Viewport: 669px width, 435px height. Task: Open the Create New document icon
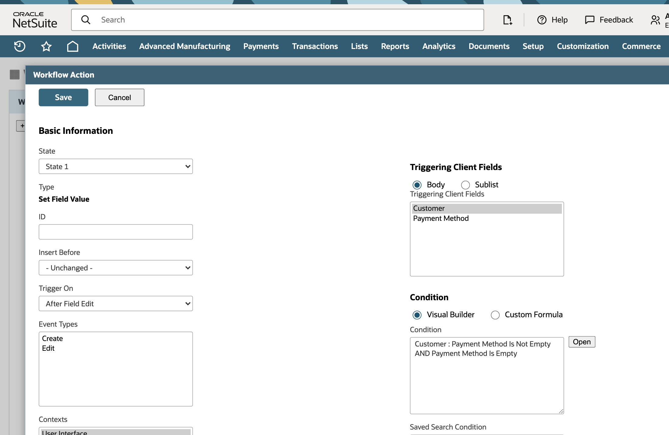[x=508, y=20]
